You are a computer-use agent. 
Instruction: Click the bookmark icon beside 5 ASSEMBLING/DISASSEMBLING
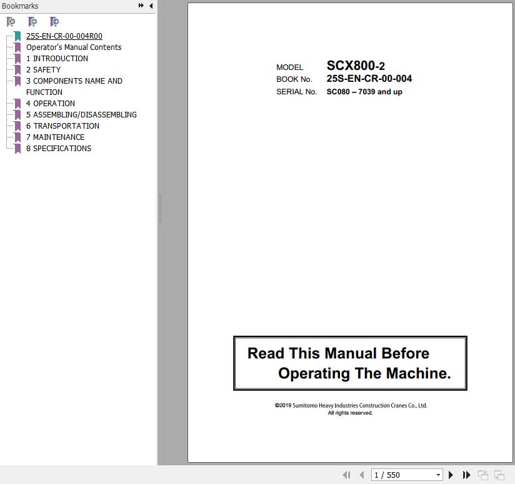point(17,115)
